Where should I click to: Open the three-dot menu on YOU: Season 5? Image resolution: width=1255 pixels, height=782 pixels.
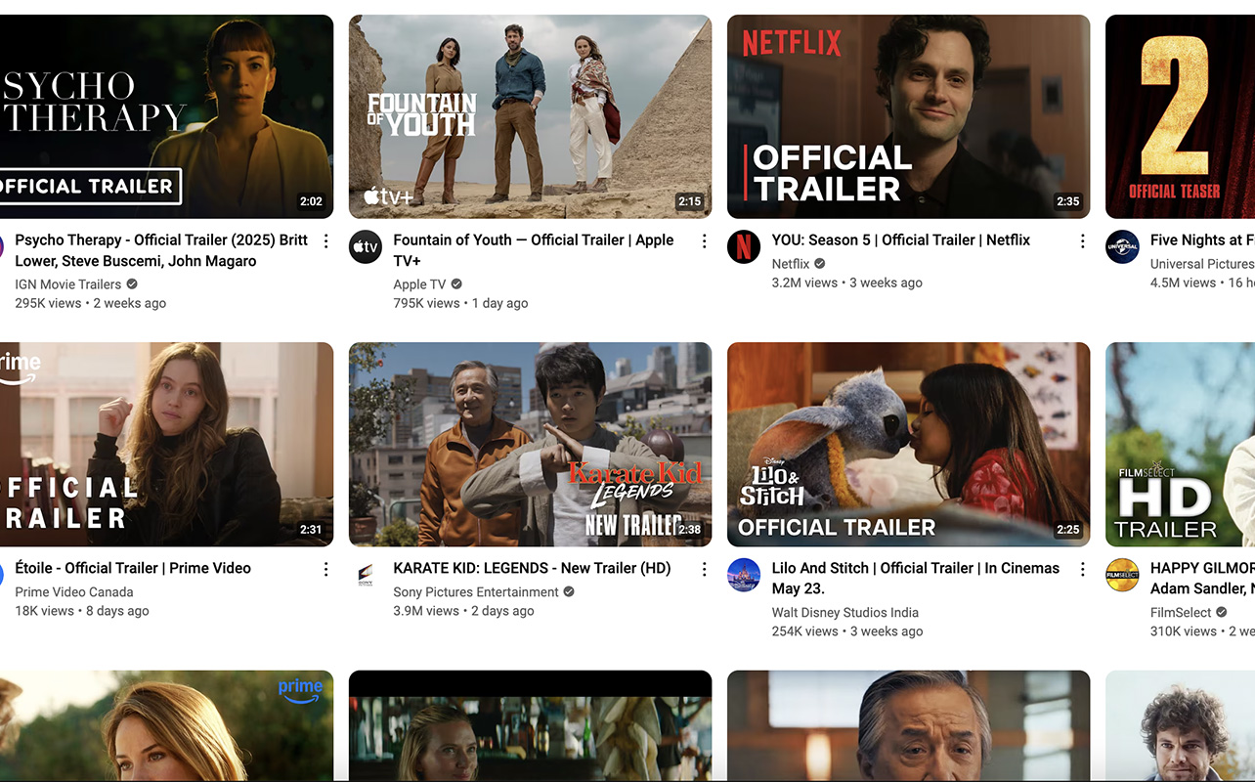[1082, 239]
